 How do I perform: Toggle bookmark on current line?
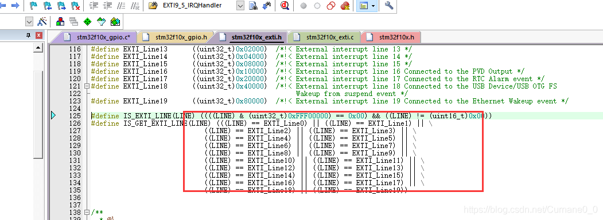[x=33, y=5]
